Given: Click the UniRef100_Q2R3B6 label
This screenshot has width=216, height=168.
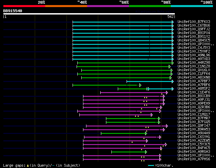Looking at the screenshot, I should (x=194, y=107).
